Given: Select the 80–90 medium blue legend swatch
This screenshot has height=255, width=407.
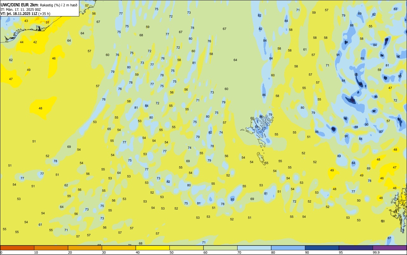Looking at the screenshot, I should [x=288, y=248].
